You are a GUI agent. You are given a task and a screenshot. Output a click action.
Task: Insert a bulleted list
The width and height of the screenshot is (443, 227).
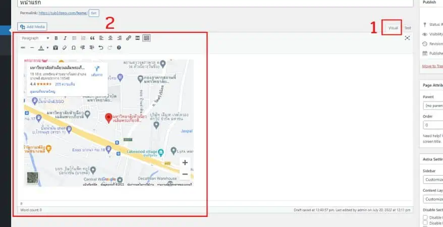[x=74, y=38]
